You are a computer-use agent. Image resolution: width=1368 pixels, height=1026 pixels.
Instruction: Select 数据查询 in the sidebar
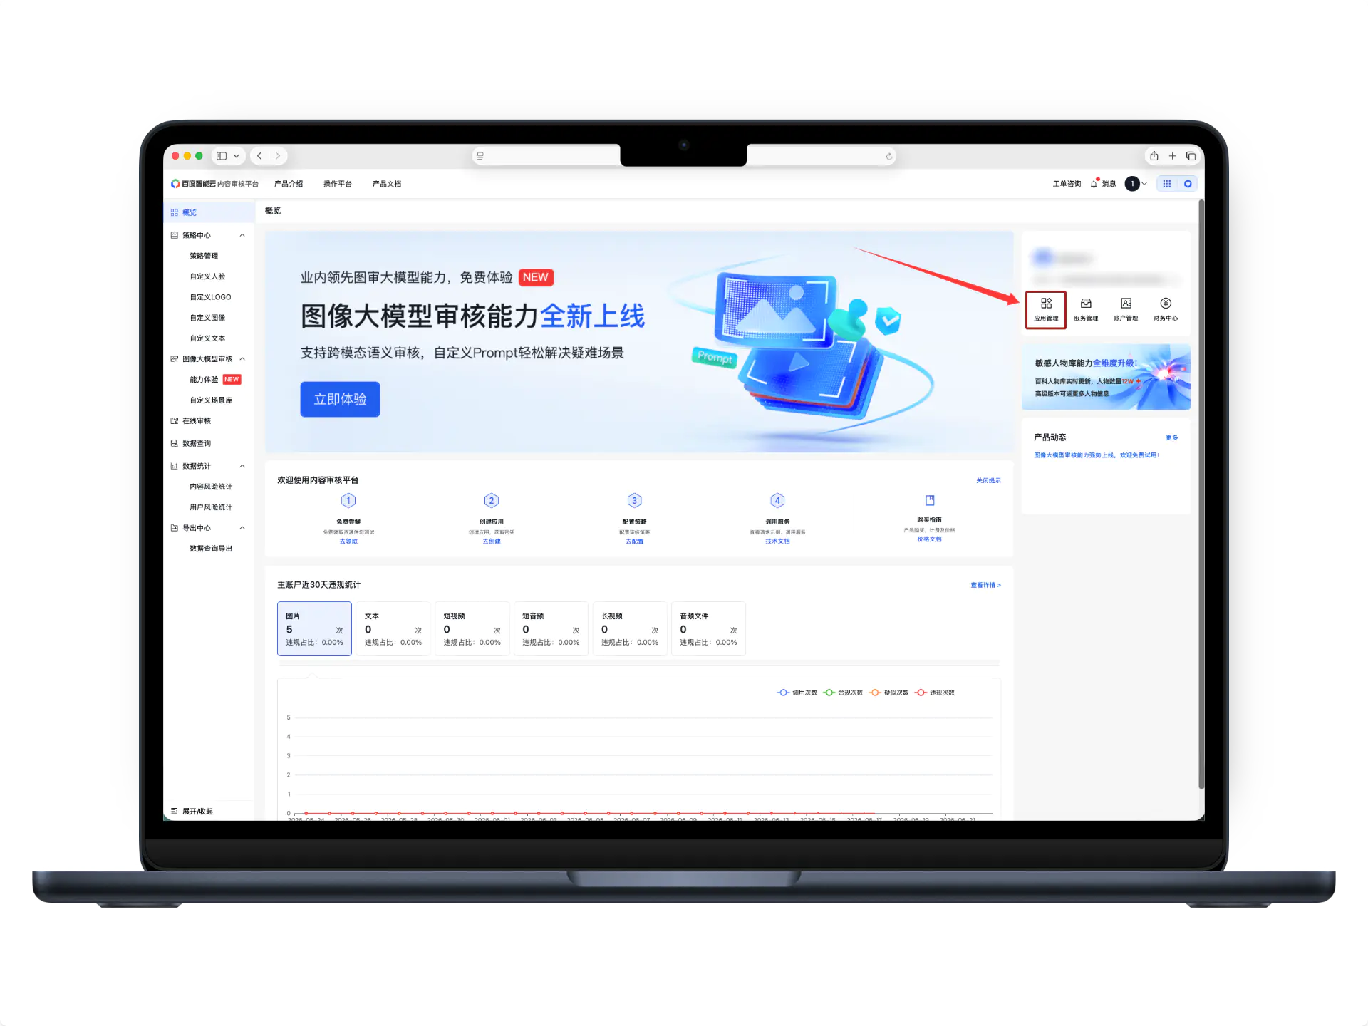tap(197, 443)
